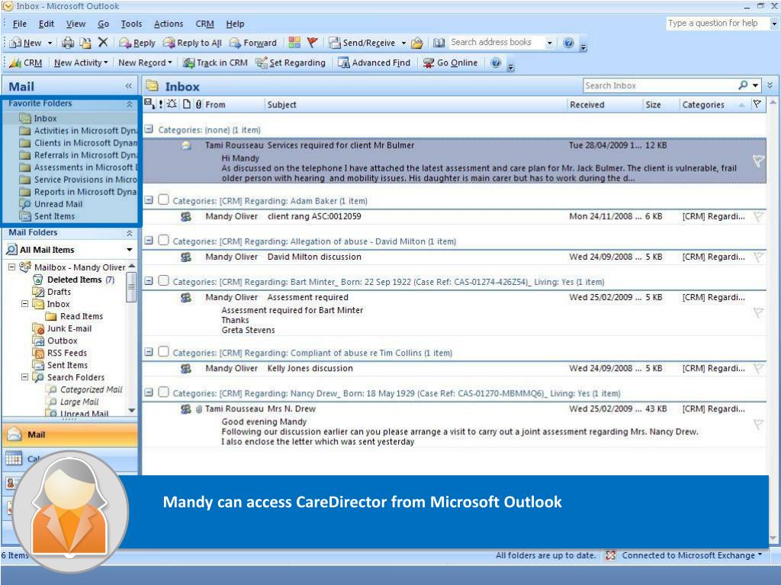The width and height of the screenshot is (781, 585).
Task: Click the Search address books field
Action: pyautogui.click(x=496, y=43)
